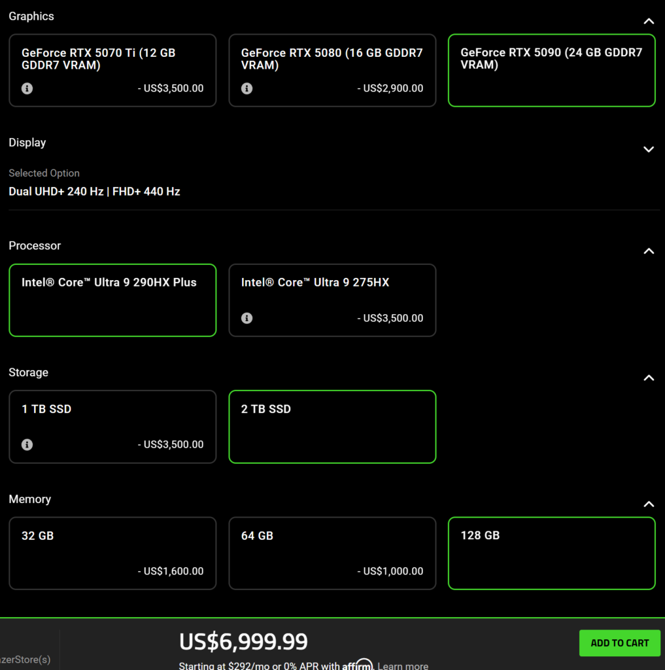Select GeForce RTX 5070 Ti graphics option
Viewport: 665px width, 670px height.
[112, 71]
